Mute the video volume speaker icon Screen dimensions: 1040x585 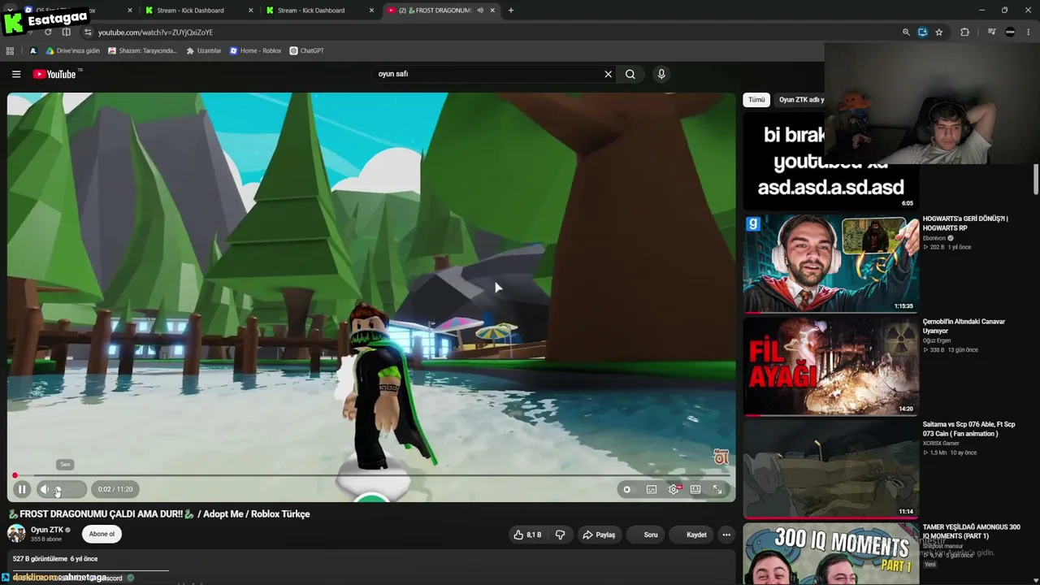tap(45, 489)
